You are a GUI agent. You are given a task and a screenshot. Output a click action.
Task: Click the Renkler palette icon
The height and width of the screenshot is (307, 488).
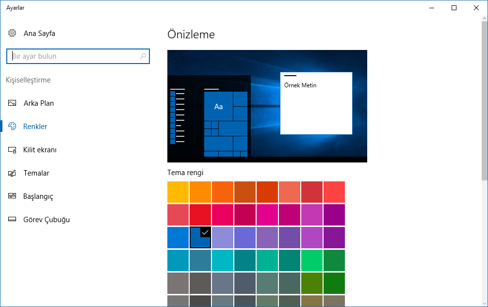point(12,127)
